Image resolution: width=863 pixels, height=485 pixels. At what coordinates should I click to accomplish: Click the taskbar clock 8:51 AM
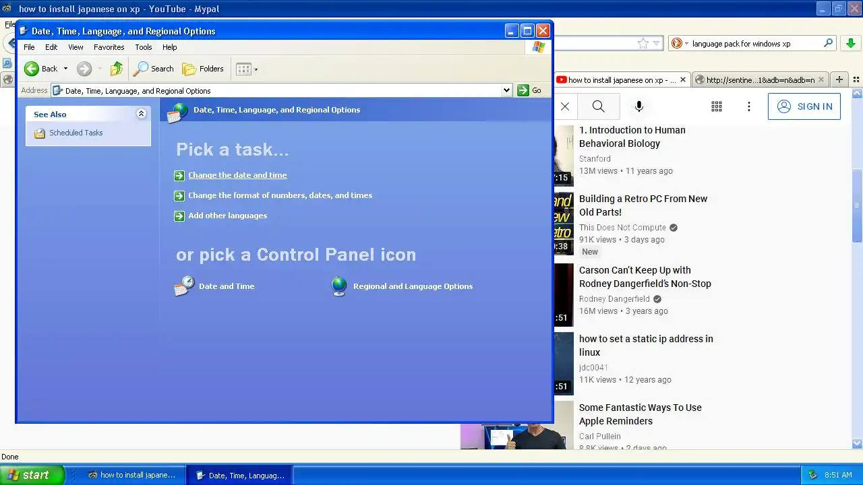(838, 475)
